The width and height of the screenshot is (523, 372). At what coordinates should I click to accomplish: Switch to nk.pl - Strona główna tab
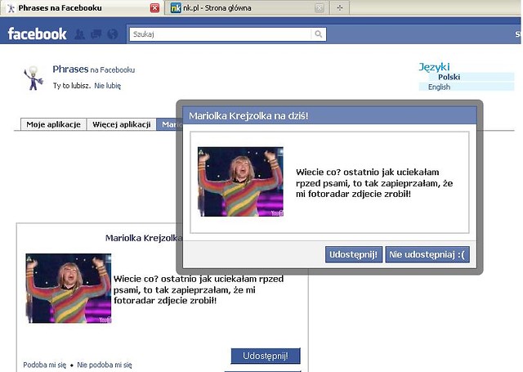tap(246, 7)
